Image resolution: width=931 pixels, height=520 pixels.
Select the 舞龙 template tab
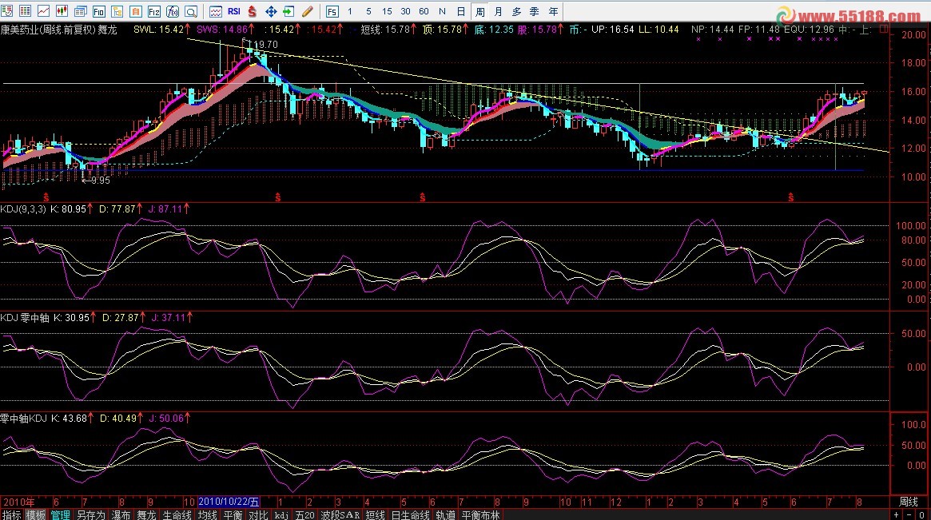point(147,514)
